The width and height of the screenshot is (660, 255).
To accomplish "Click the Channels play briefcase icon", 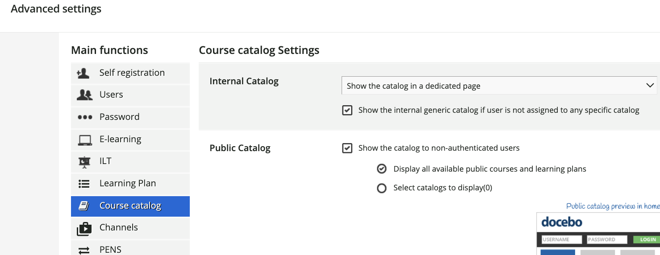I will [x=84, y=228].
